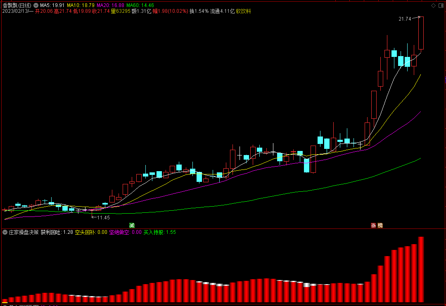Select the MA20: 16.88 magenta label
The height and width of the screenshot is (306, 446).
110,5
